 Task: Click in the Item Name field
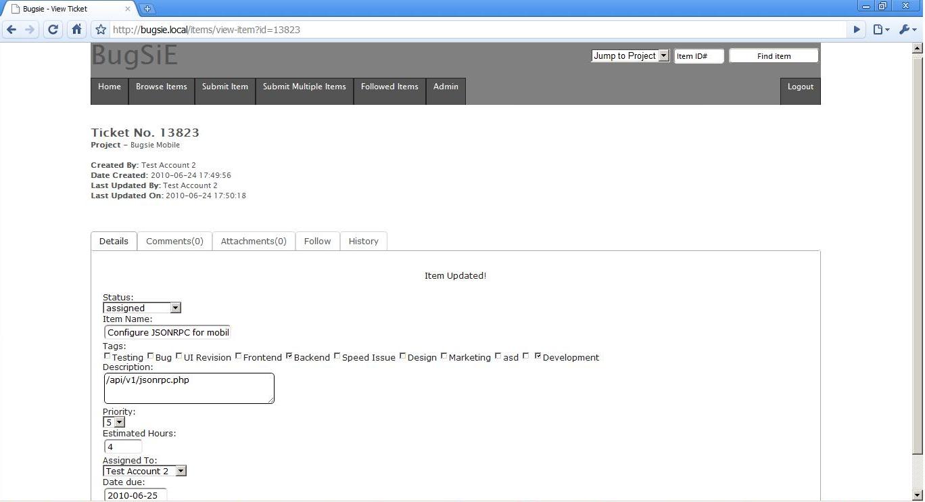[x=168, y=332]
